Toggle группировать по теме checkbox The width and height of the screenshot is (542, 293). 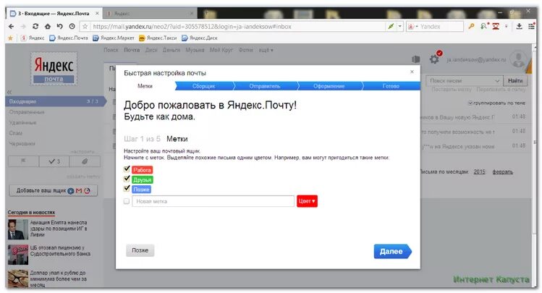coord(470,103)
